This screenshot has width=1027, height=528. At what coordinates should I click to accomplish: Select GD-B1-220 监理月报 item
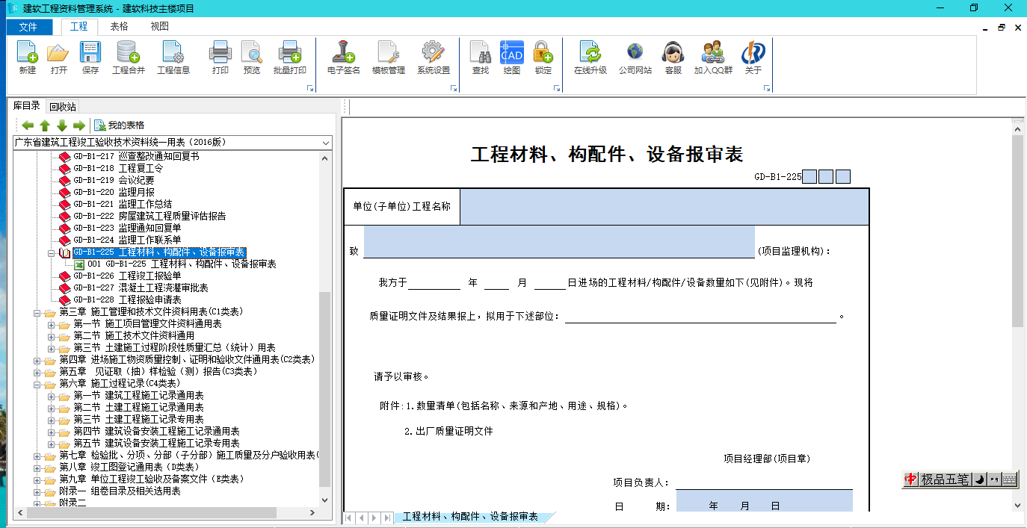click(x=114, y=193)
